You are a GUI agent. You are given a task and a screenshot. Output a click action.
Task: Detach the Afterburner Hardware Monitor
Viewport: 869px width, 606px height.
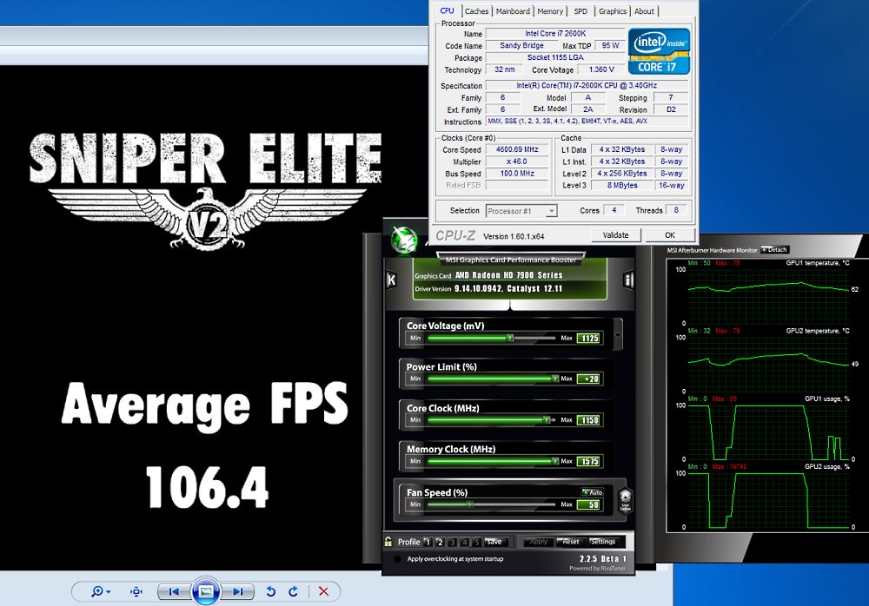(x=774, y=250)
